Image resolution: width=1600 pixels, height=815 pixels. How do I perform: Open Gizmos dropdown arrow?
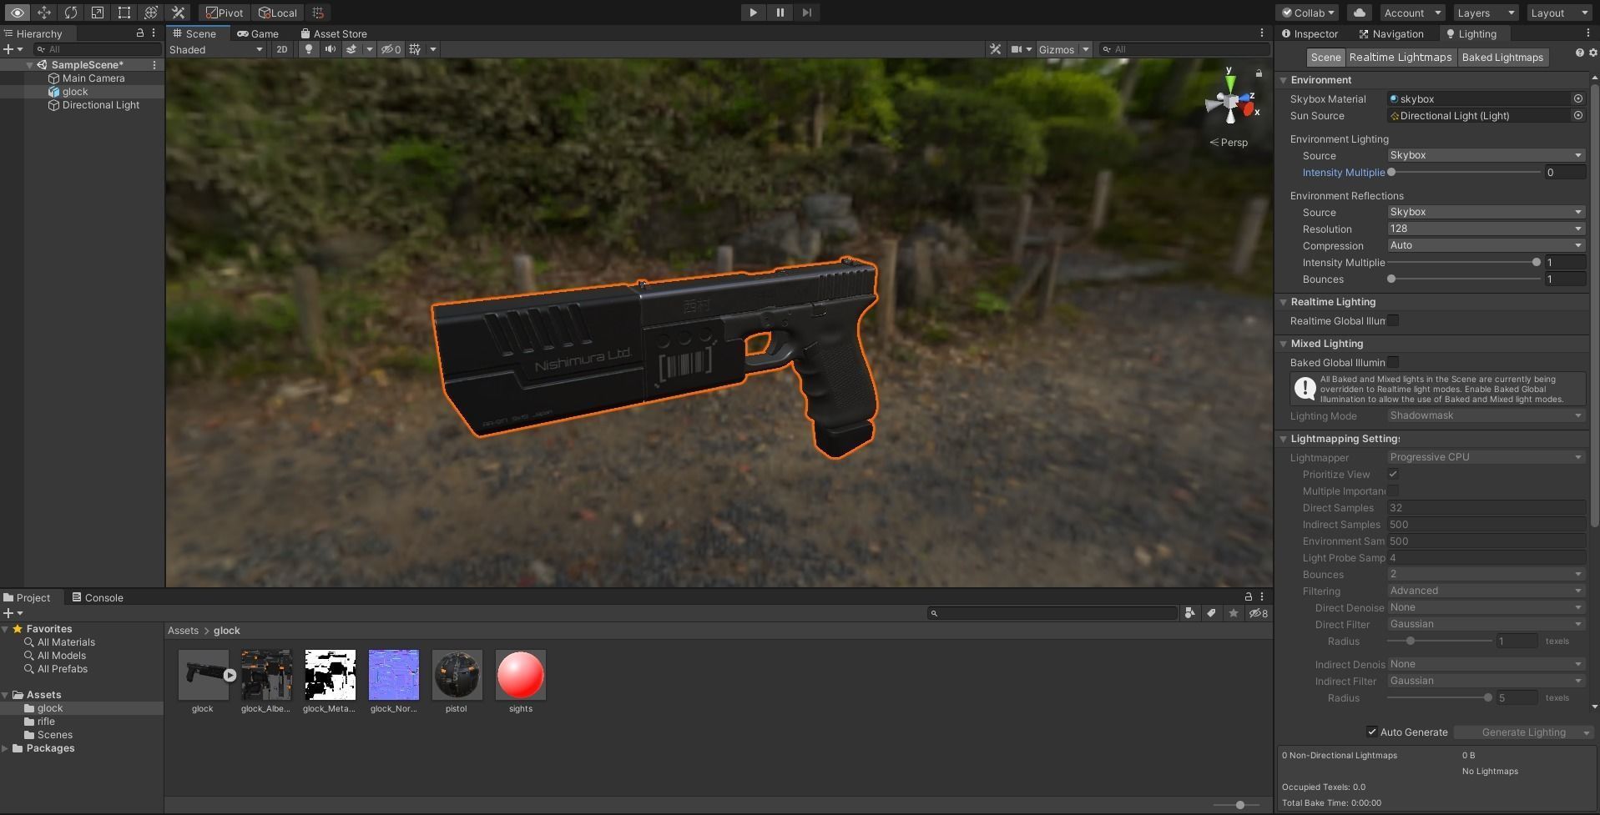coord(1085,49)
